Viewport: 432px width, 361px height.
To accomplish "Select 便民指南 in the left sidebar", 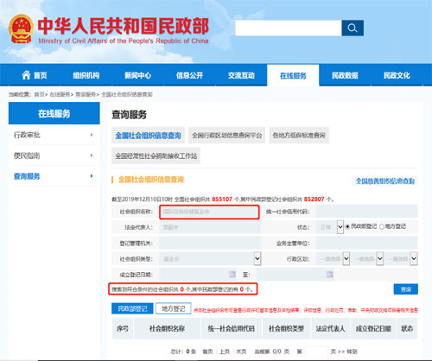I will click(x=27, y=155).
